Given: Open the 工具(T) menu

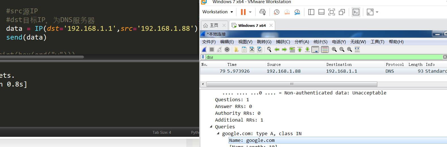Looking at the screenshot, I should point(378,42).
